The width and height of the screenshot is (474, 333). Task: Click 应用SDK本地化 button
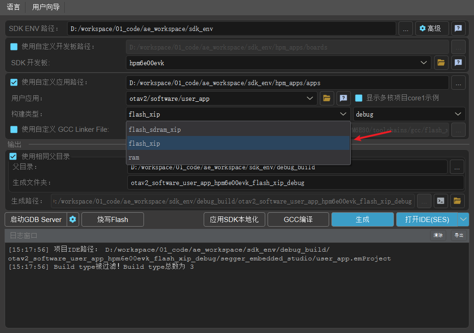(x=234, y=219)
